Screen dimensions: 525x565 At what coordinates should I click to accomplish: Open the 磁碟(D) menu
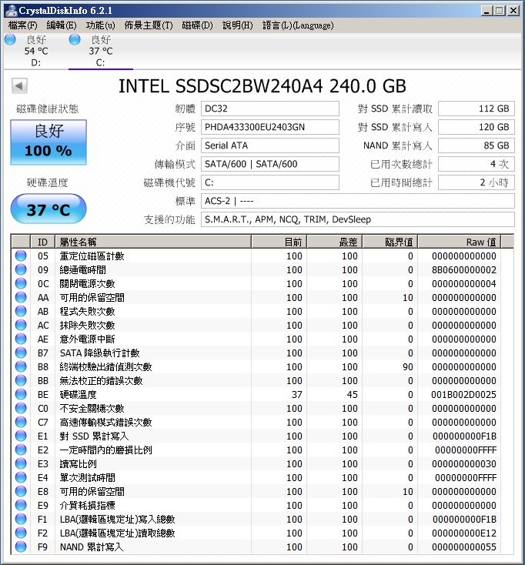(198, 25)
